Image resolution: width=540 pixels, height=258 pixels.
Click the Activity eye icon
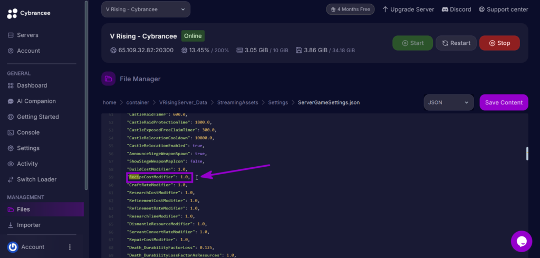(11, 164)
